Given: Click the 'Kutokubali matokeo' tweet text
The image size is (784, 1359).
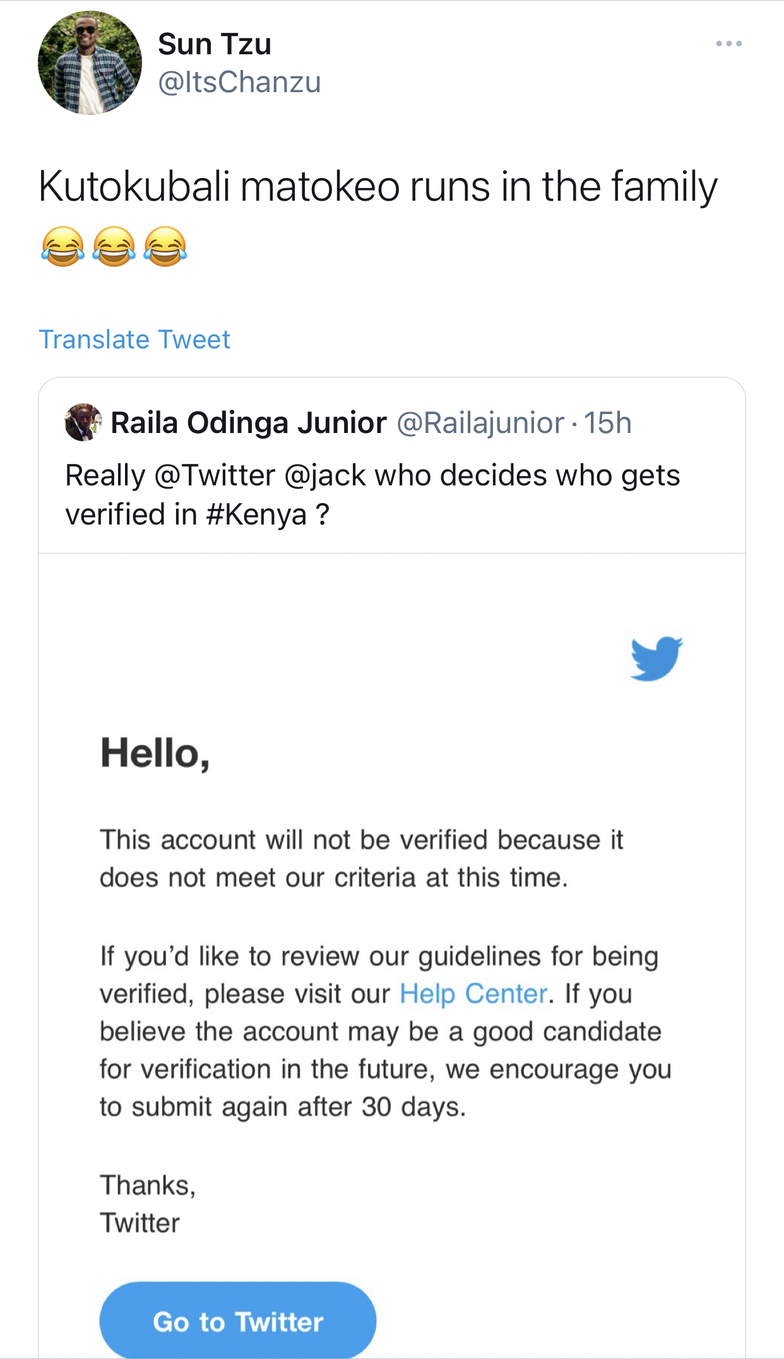Looking at the screenshot, I should 377,187.
